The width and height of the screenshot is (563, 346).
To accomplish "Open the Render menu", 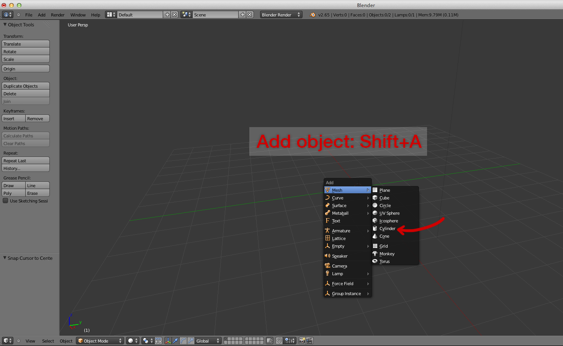I will coord(57,15).
